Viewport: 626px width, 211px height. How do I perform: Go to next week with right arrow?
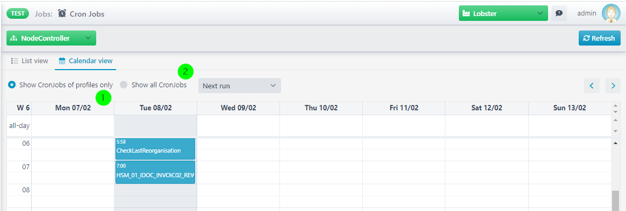coord(613,86)
